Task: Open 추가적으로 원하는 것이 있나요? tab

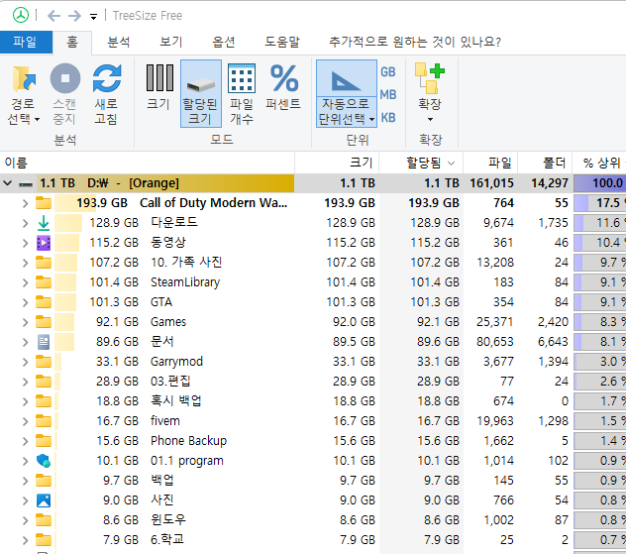Action: 415,42
